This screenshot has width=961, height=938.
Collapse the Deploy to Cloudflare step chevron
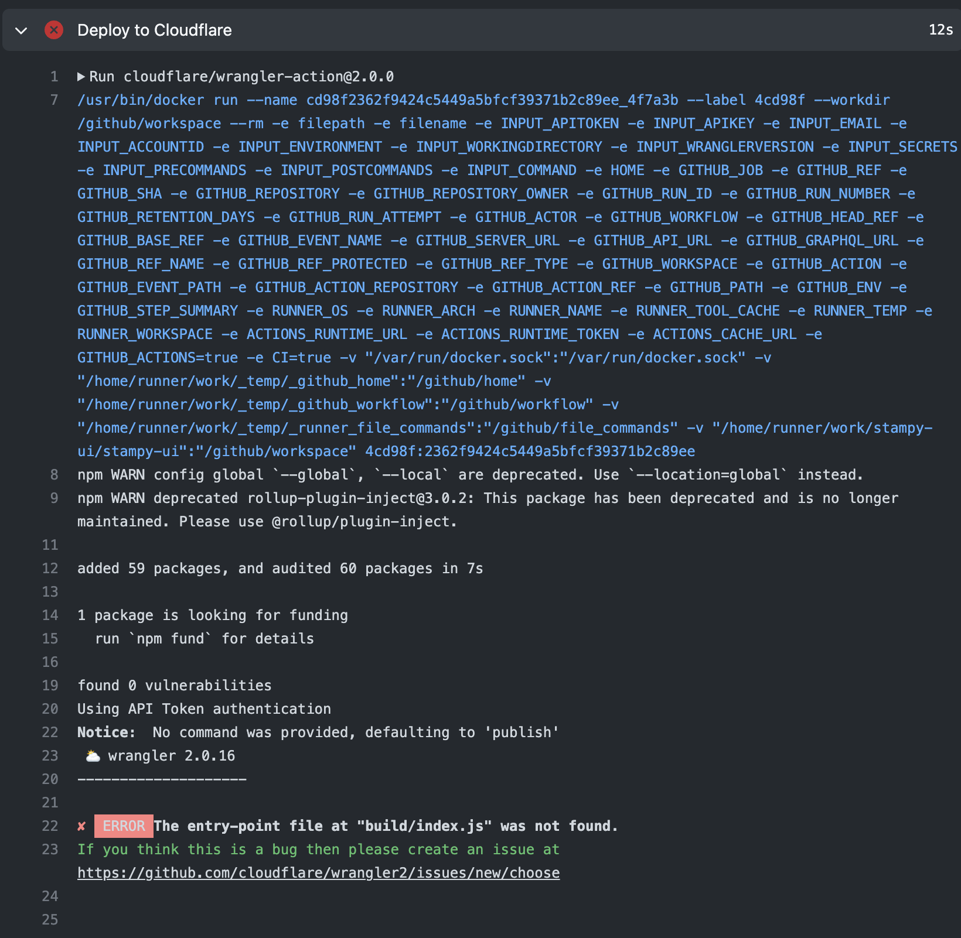tap(21, 30)
